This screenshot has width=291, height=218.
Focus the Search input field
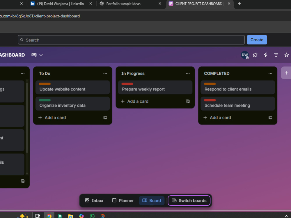coord(131,40)
